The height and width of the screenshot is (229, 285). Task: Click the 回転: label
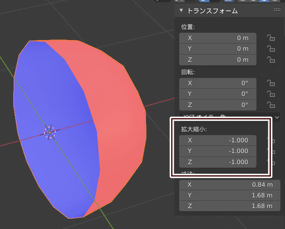tap(188, 72)
